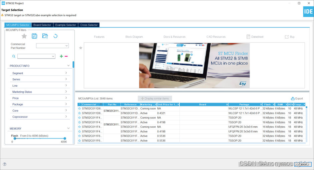Favorite STM32C011D6 row priced 0.4321
This screenshot has width=314, height=170.
[80, 113]
